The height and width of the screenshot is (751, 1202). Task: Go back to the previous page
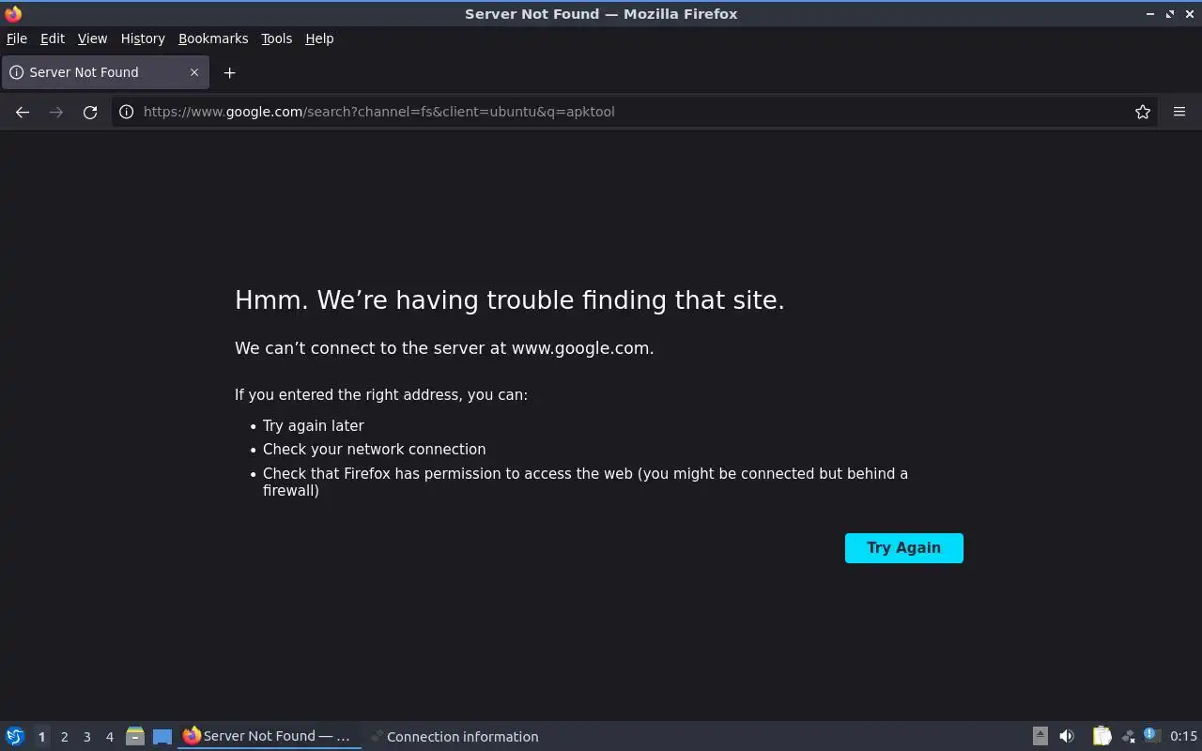click(23, 112)
